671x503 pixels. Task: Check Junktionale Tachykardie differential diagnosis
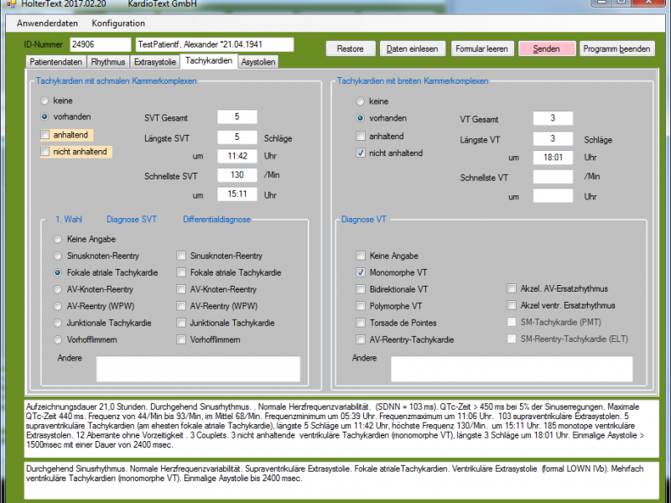pos(181,323)
